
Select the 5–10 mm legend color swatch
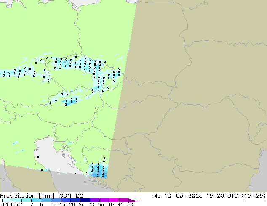[46, 201]
